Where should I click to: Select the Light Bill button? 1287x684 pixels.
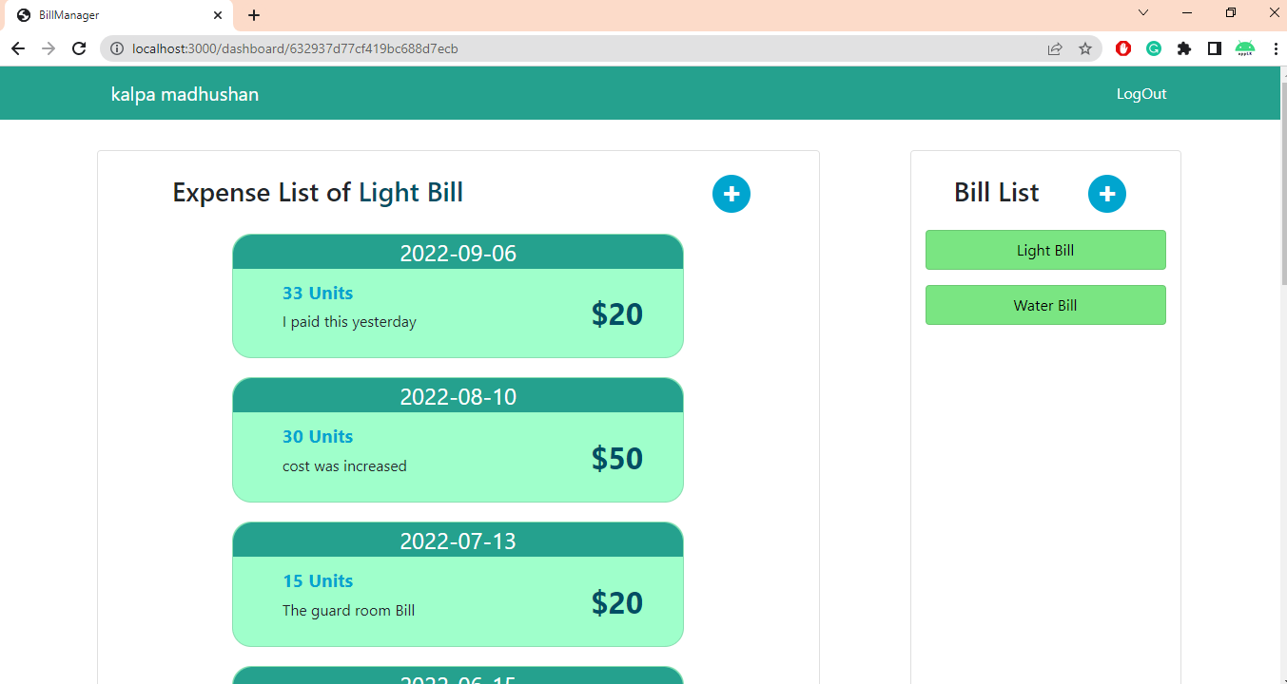pyautogui.click(x=1045, y=249)
